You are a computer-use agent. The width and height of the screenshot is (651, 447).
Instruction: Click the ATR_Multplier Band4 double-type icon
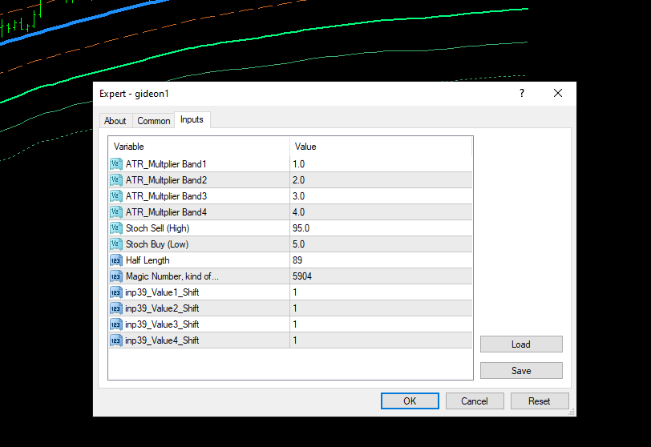115,212
